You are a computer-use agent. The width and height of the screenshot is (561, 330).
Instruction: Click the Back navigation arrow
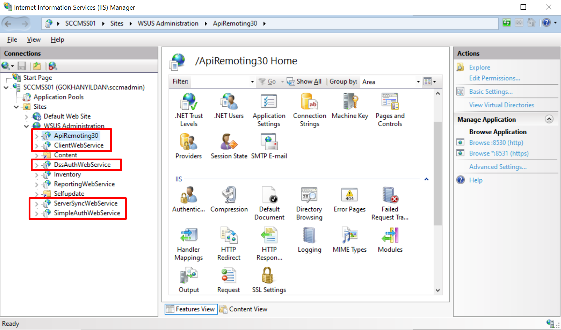point(8,24)
